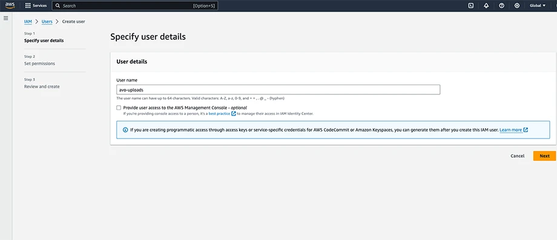
Task: Click the Create user breadcrumb text
Action: click(x=73, y=22)
